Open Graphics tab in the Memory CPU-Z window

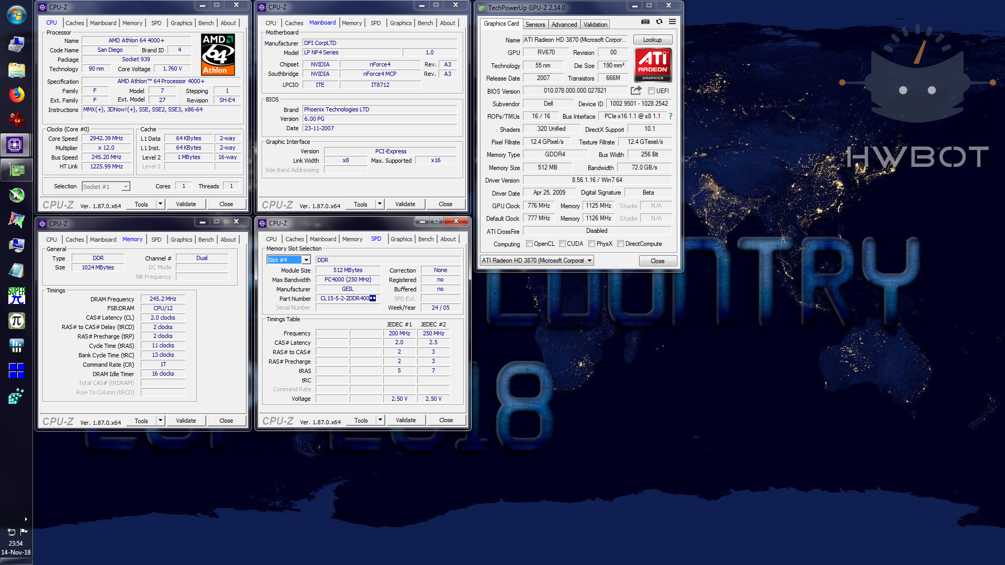pyautogui.click(x=181, y=240)
